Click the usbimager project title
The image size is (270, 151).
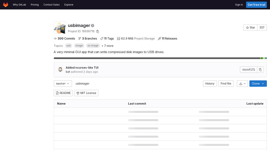pos(79,25)
